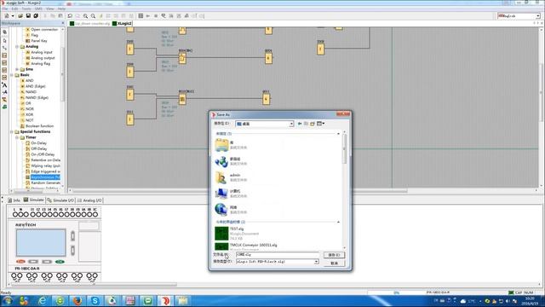Click the Back arrow icon in Save As

[300, 124]
